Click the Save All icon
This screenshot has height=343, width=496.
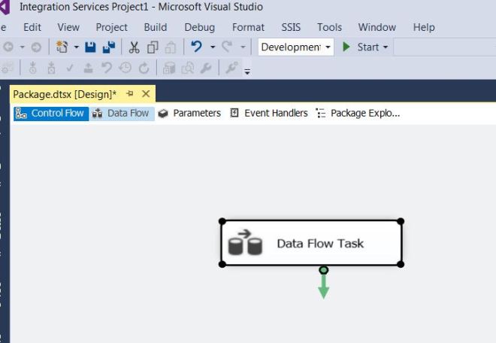(108, 47)
